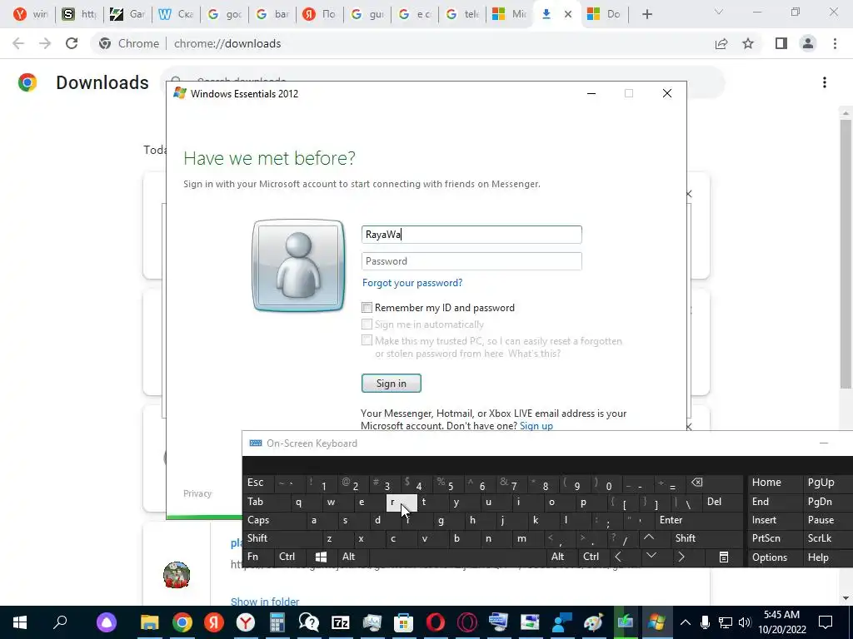Click the Windows logo key on On-Screen Keyboard

[x=322, y=557]
